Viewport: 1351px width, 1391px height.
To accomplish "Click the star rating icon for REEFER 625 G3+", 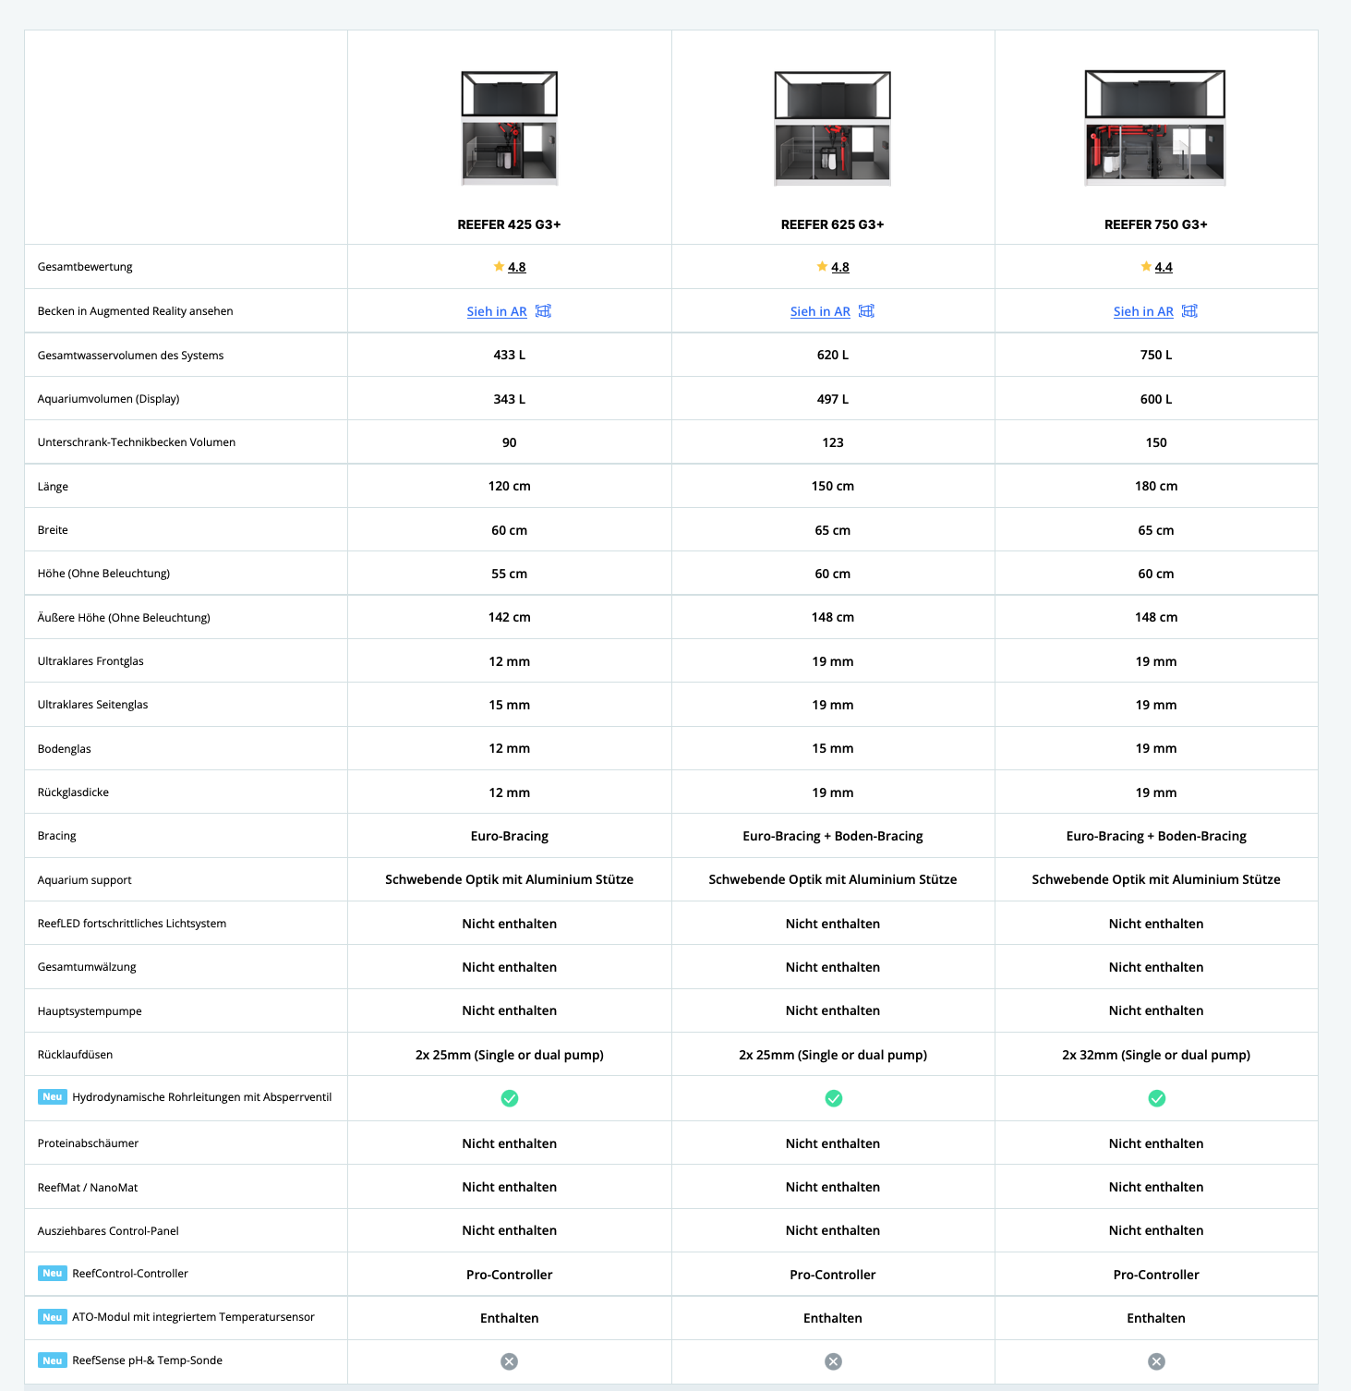I will (822, 266).
